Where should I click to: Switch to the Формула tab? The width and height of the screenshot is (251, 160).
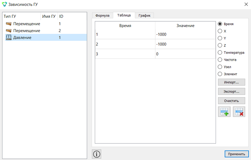tap(103, 15)
